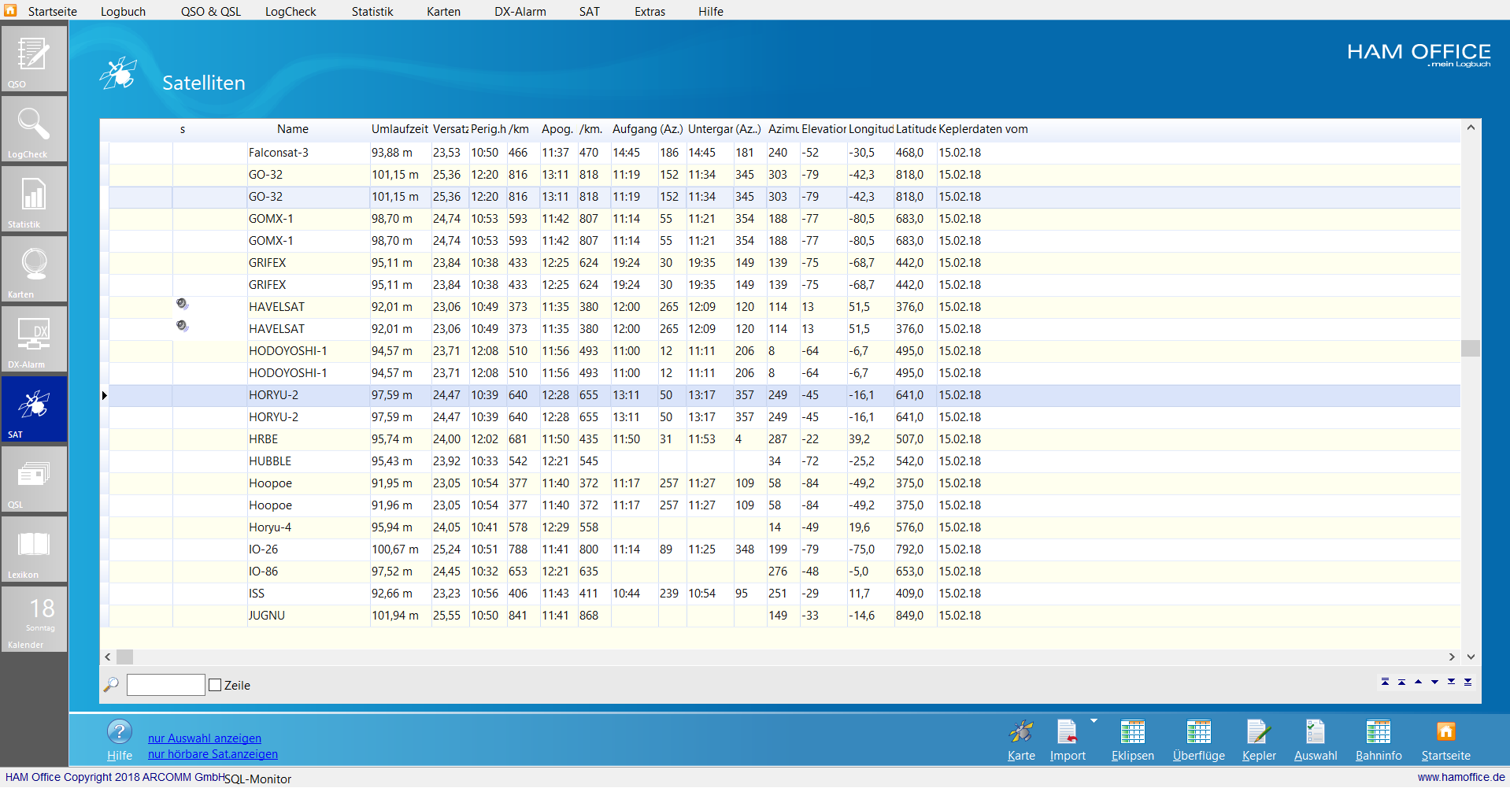Click the horizontal scroll-right arrow
The image size is (1510, 788).
1453,657
